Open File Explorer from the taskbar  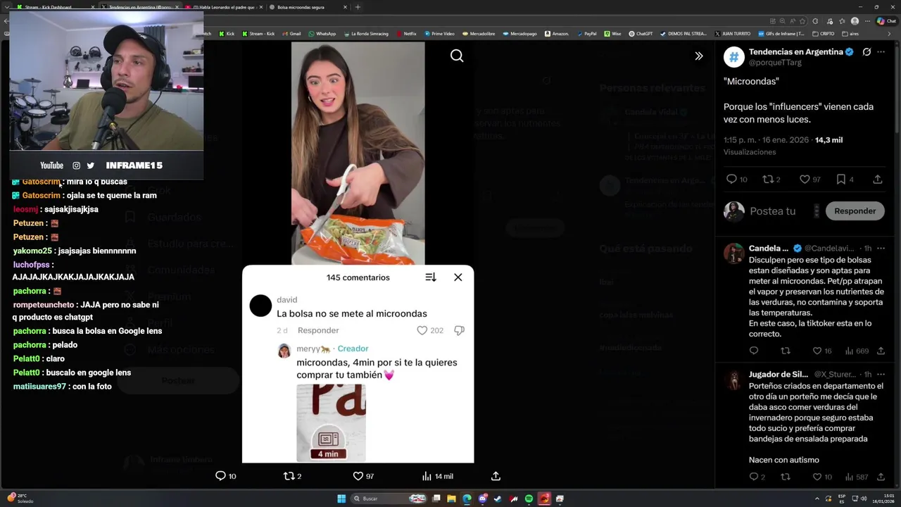point(451,499)
